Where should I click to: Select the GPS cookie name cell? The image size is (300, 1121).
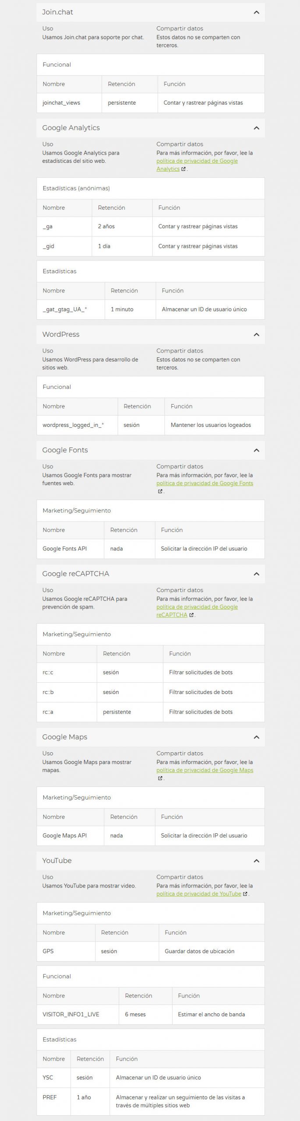pyautogui.click(x=66, y=951)
